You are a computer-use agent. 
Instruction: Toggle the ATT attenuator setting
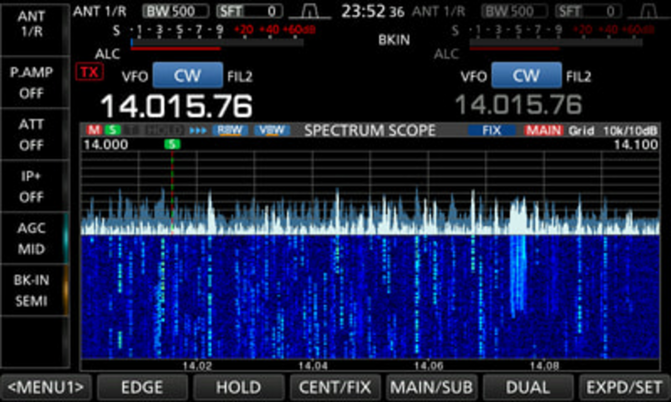[34, 134]
